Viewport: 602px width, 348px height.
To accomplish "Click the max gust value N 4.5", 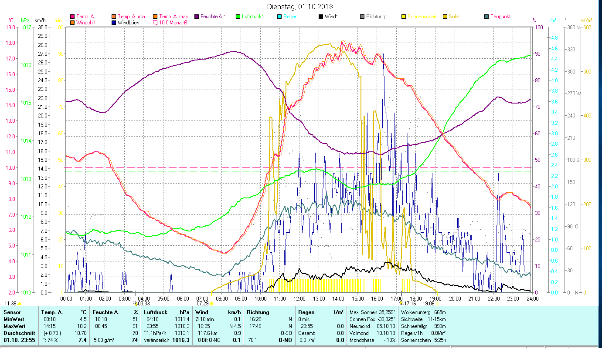I will [235, 326].
